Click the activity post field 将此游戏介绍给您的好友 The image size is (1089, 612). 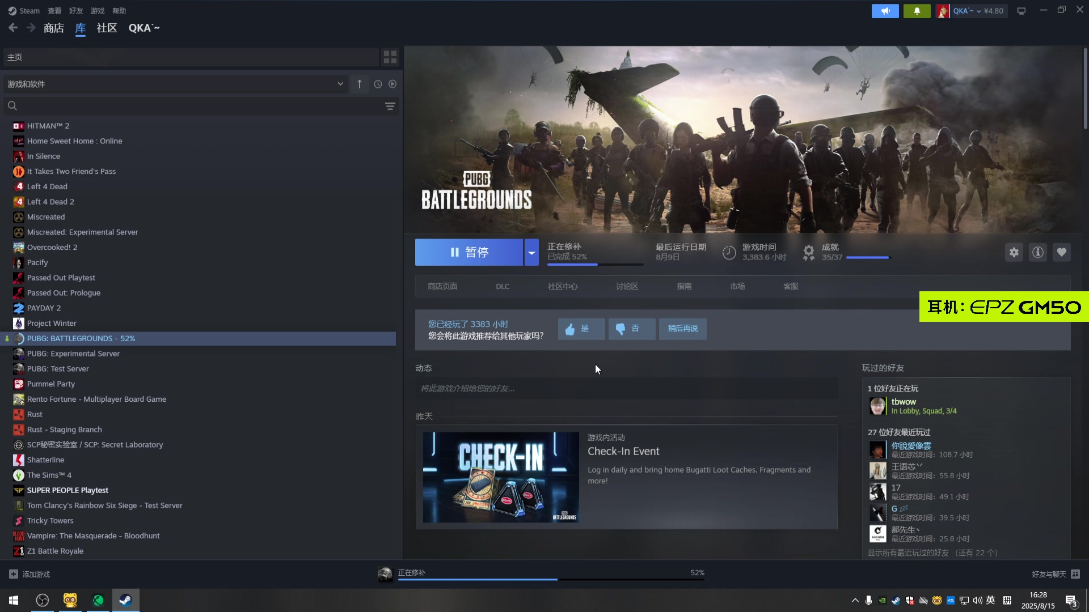pos(626,388)
